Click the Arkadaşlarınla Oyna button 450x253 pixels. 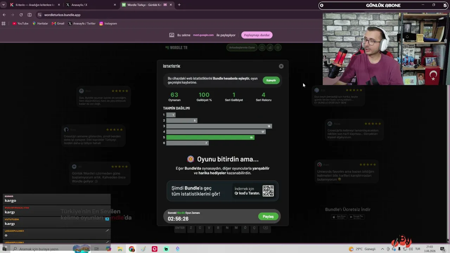[242, 47]
